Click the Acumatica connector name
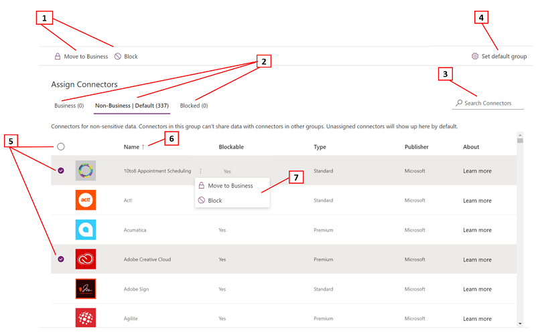Screen dimensions: 536x335 pyautogui.click(x=135, y=230)
